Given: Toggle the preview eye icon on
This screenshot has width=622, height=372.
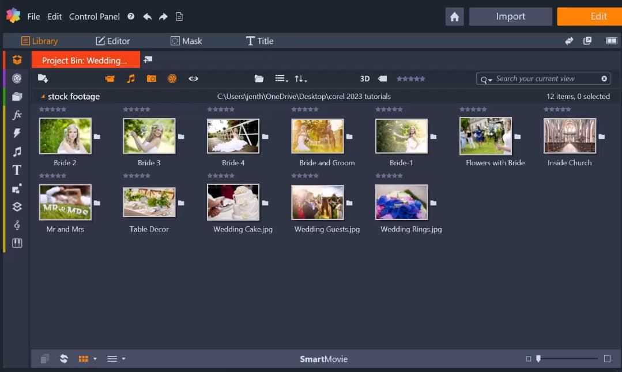Looking at the screenshot, I should (193, 78).
